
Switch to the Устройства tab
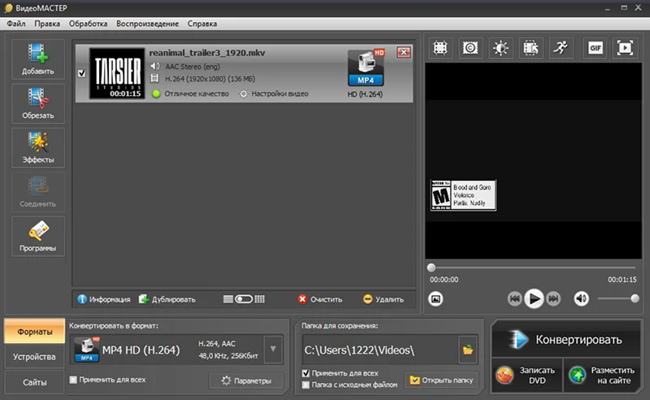pyautogui.click(x=34, y=357)
